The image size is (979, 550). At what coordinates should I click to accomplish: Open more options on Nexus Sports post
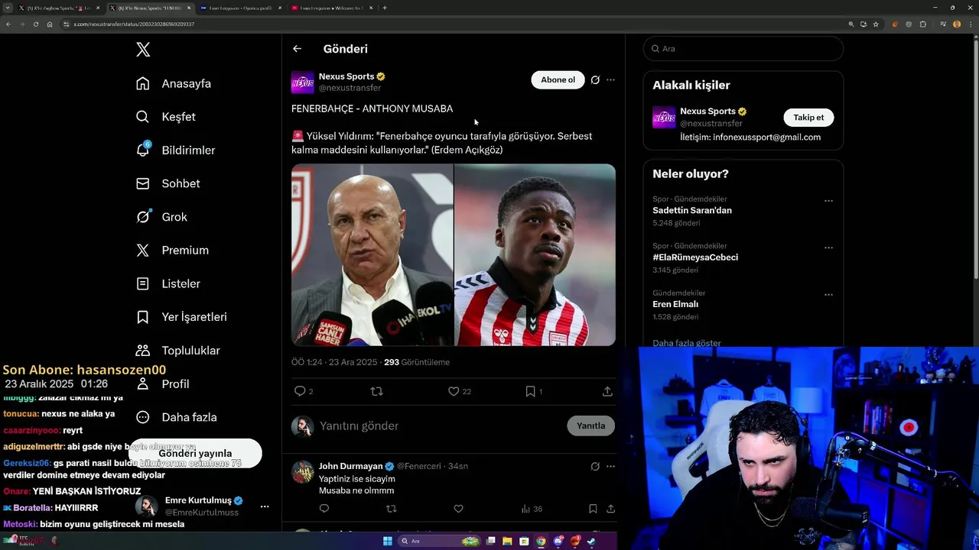[610, 79]
